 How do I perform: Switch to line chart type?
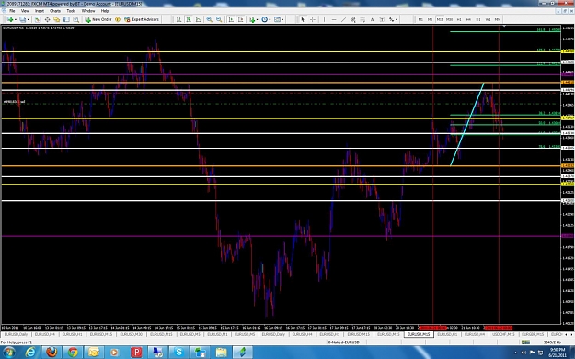pos(198,19)
